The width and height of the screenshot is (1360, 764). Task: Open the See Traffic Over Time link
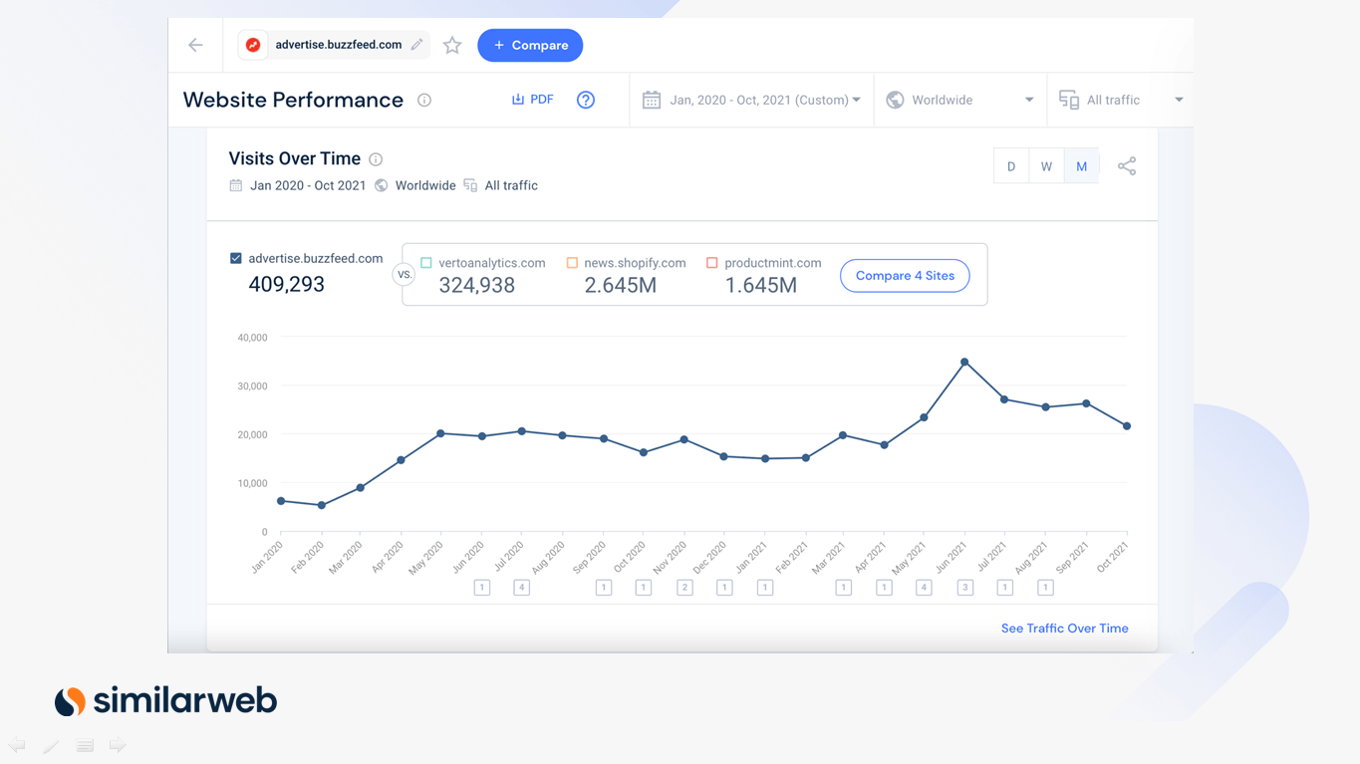click(1064, 629)
